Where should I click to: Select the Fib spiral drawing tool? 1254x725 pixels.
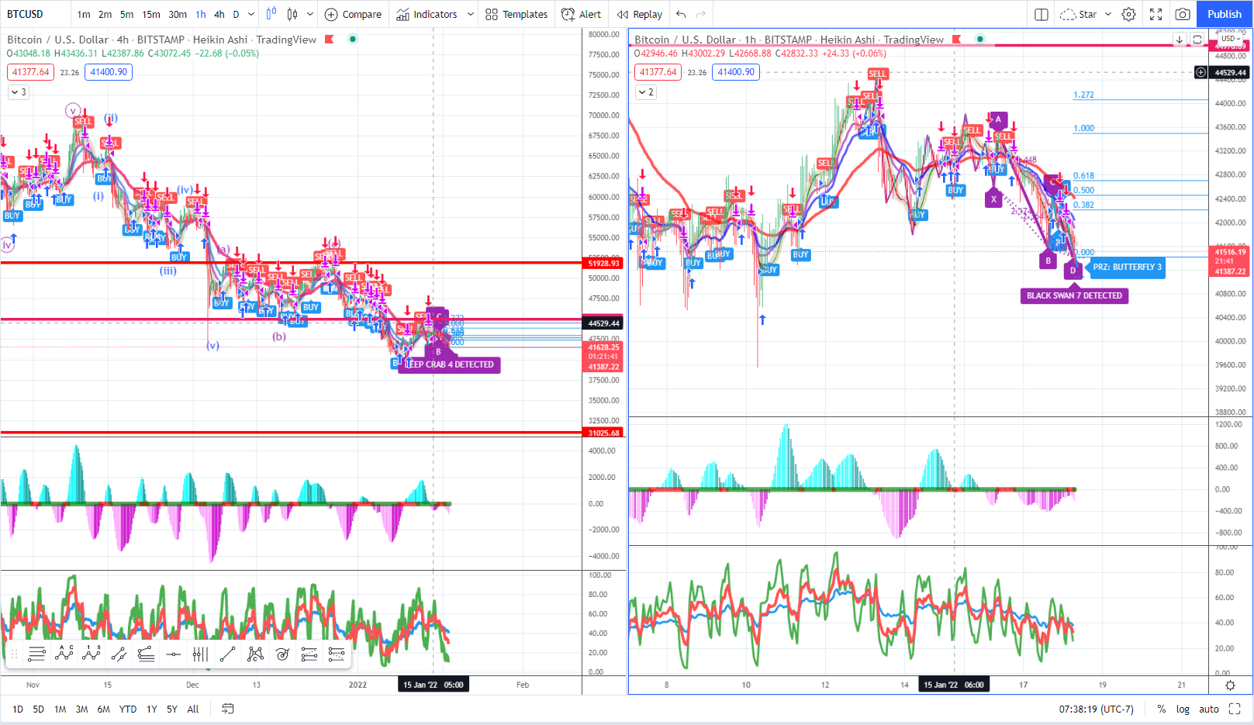point(282,654)
